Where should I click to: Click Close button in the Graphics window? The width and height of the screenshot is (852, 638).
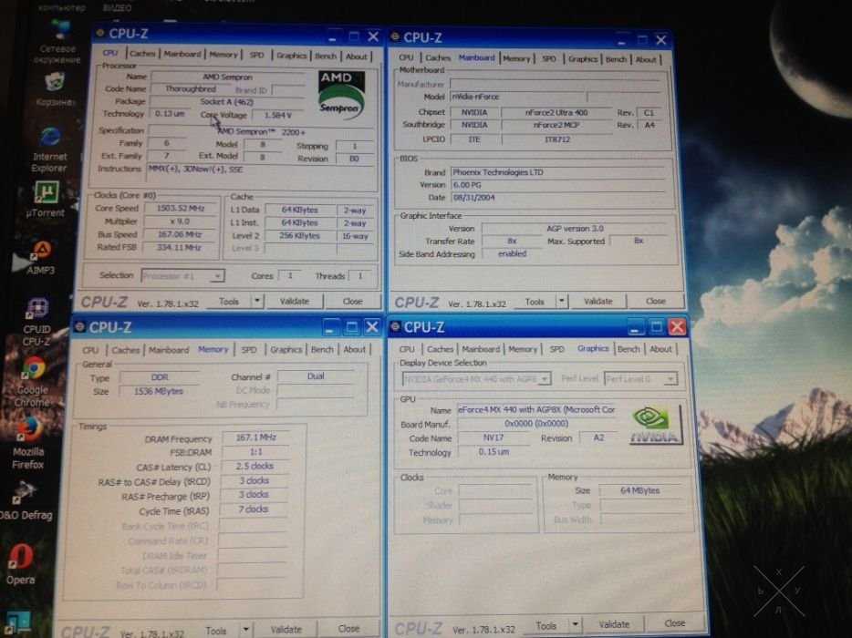click(674, 623)
